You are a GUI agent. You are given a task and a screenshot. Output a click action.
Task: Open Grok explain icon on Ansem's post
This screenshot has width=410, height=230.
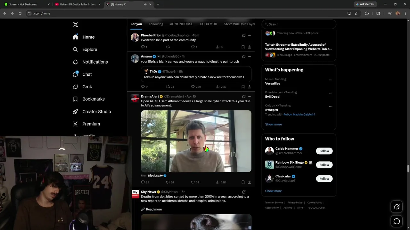pos(244,57)
